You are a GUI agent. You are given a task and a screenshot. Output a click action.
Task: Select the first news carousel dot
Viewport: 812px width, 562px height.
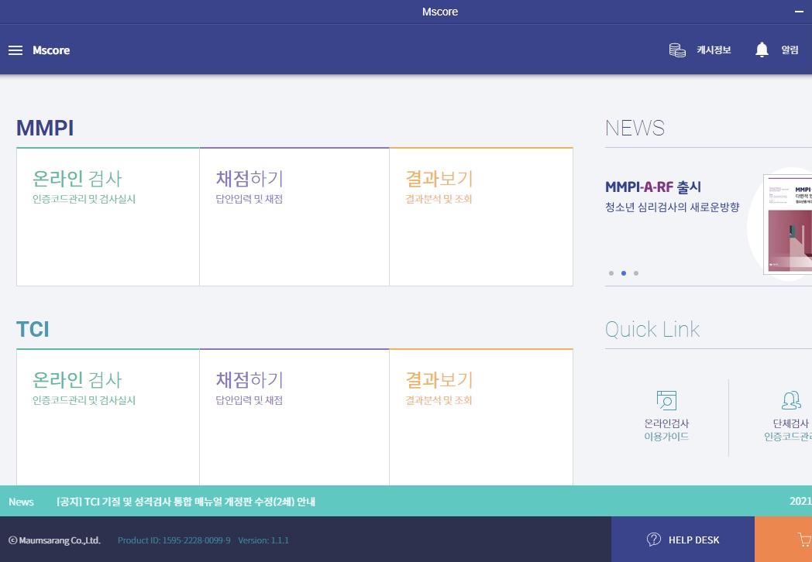click(x=611, y=273)
